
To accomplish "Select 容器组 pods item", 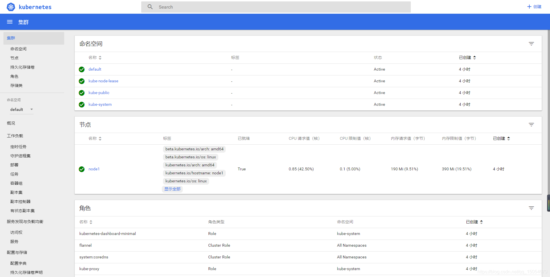I will click(16, 183).
